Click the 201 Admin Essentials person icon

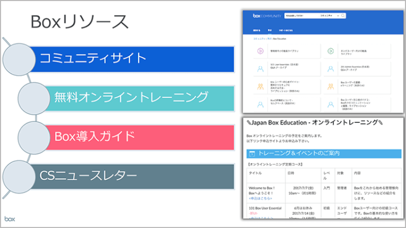pyautogui.click(x=330, y=68)
